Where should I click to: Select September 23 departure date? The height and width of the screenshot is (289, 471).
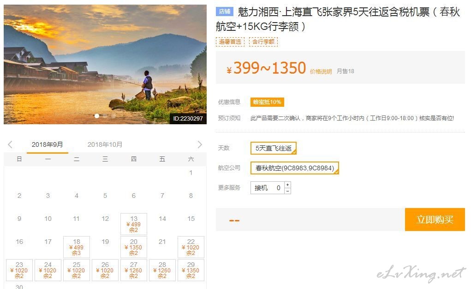point(19,270)
